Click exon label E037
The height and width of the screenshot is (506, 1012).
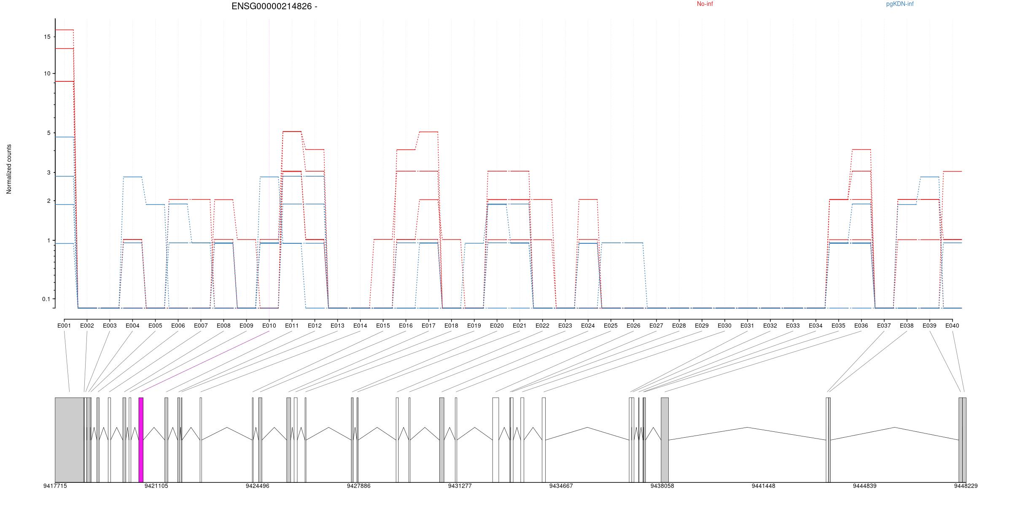pos(884,326)
